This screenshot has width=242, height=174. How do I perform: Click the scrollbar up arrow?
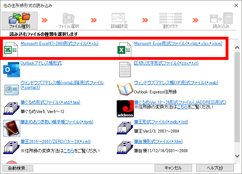click(237, 48)
